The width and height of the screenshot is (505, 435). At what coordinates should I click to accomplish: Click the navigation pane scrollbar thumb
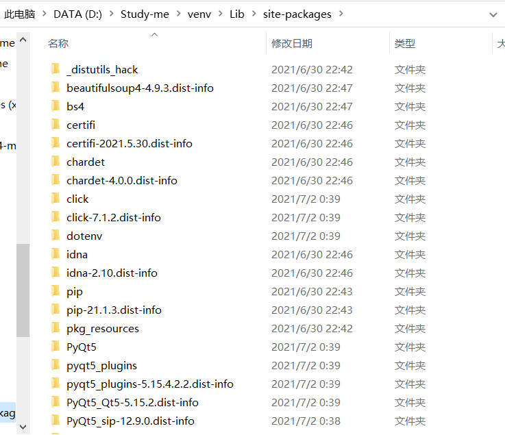23,290
